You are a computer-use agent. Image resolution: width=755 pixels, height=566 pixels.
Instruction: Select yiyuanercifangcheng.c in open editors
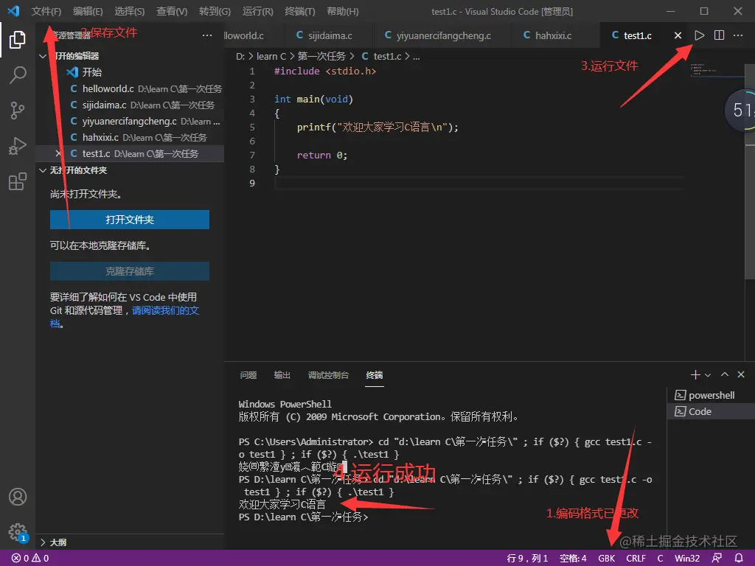(130, 122)
